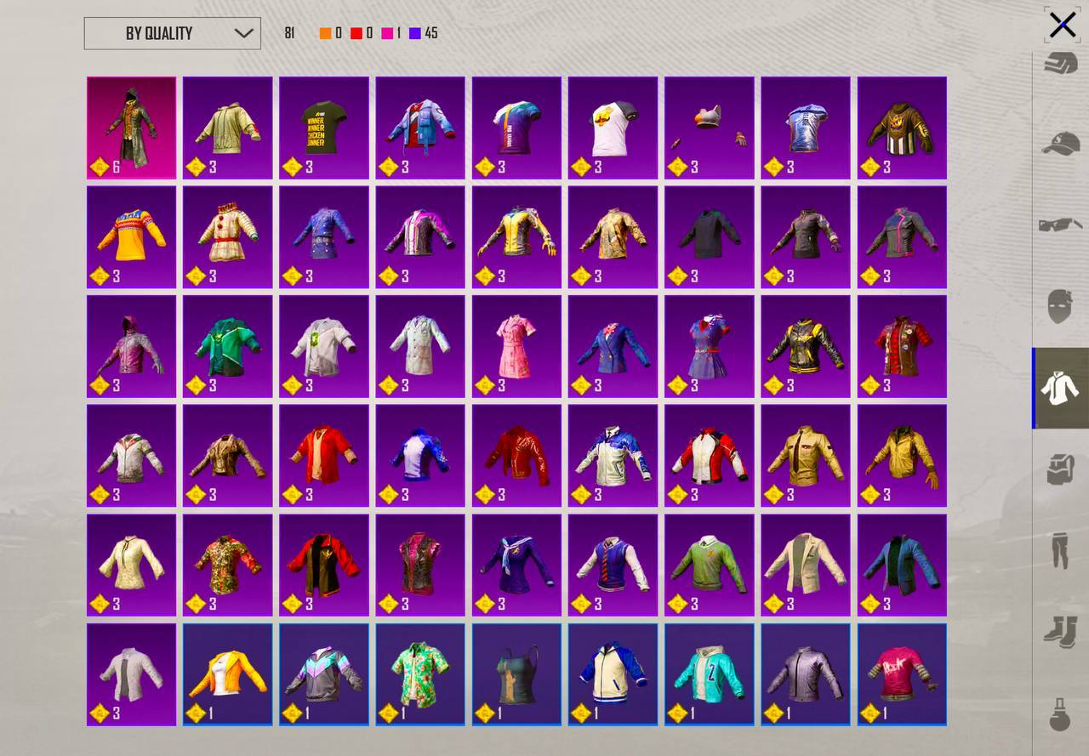Image resolution: width=1089 pixels, height=756 pixels.
Task: Choose the plain black long-sleeve top
Action: (710, 237)
